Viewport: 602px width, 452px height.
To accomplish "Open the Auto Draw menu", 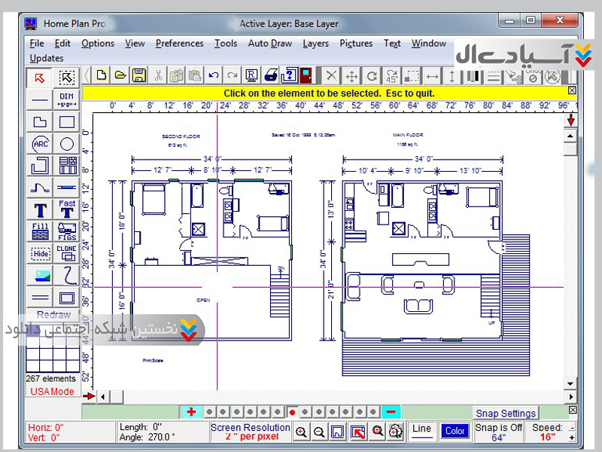I will click(269, 44).
